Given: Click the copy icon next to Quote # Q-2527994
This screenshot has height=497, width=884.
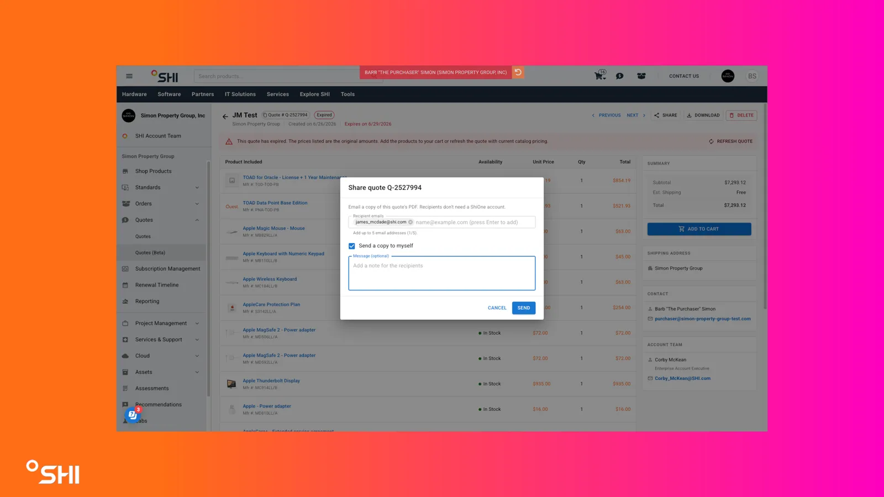Looking at the screenshot, I should (265, 115).
